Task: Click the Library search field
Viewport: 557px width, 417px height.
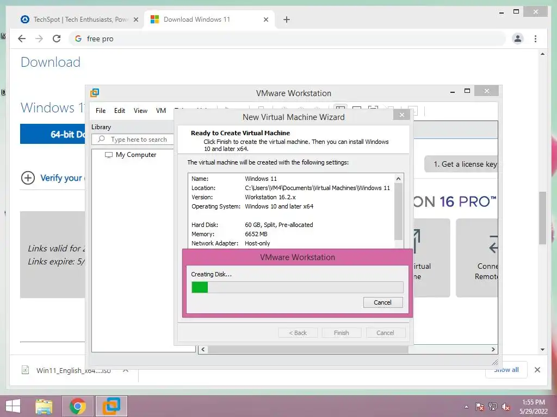Action: [x=133, y=140]
